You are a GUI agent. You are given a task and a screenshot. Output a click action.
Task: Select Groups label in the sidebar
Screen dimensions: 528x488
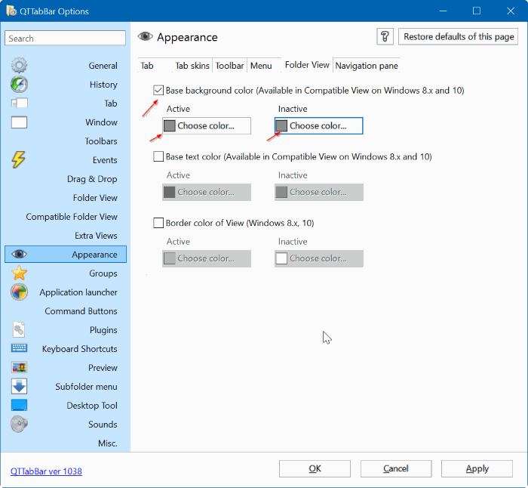(x=103, y=273)
